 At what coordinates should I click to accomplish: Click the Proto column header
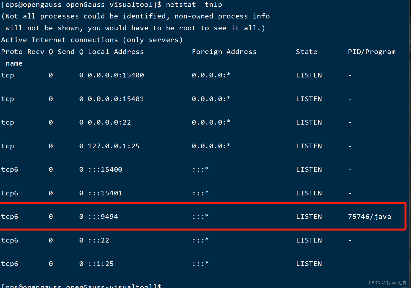coord(12,52)
